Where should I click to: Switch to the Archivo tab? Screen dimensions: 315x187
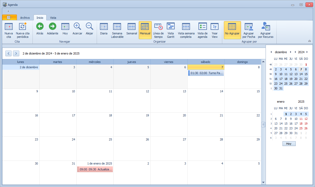tap(25, 18)
